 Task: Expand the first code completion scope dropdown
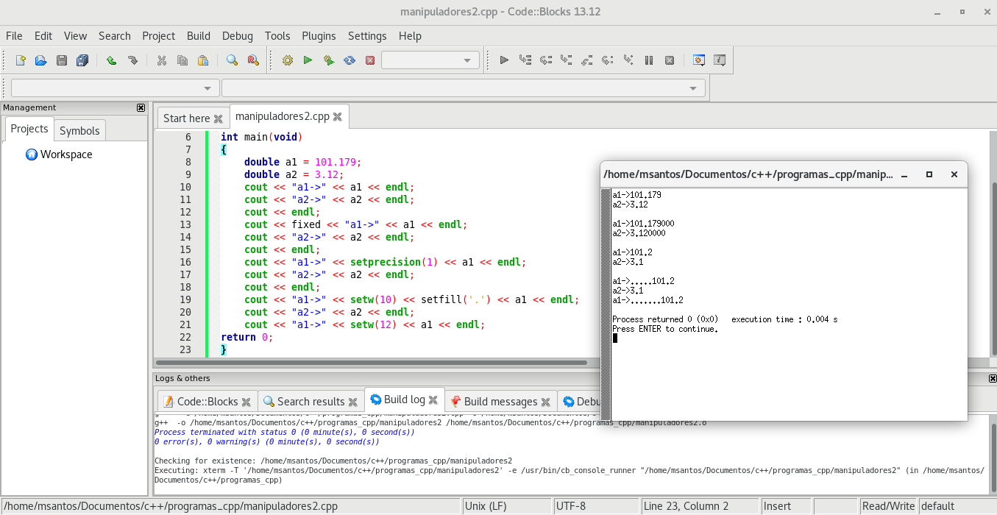tap(208, 88)
